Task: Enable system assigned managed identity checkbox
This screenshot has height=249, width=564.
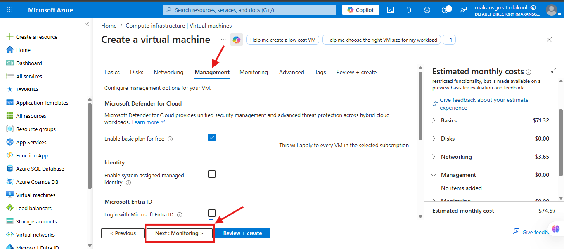Action: [212, 174]
